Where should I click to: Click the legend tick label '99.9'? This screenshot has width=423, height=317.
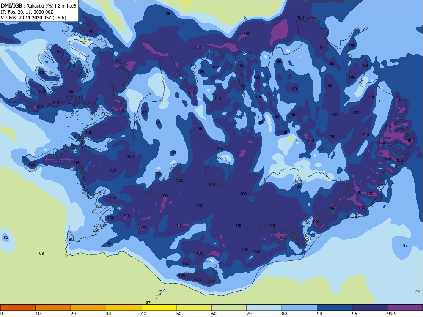pos(392,314)
